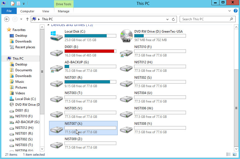The width and height of the screenshot is (240, 159).
Task: Select the Local Disk (C:) drive icon
Action: pyautogui.click(x=57, y=36)
